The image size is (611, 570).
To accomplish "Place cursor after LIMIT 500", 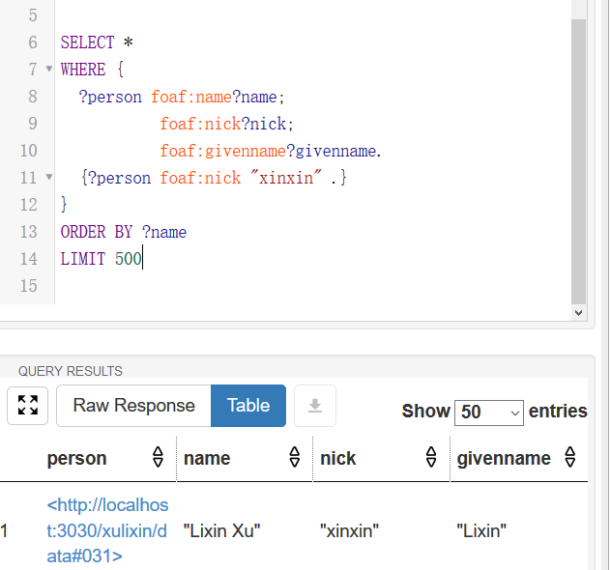I will click(x=143, y=259).
